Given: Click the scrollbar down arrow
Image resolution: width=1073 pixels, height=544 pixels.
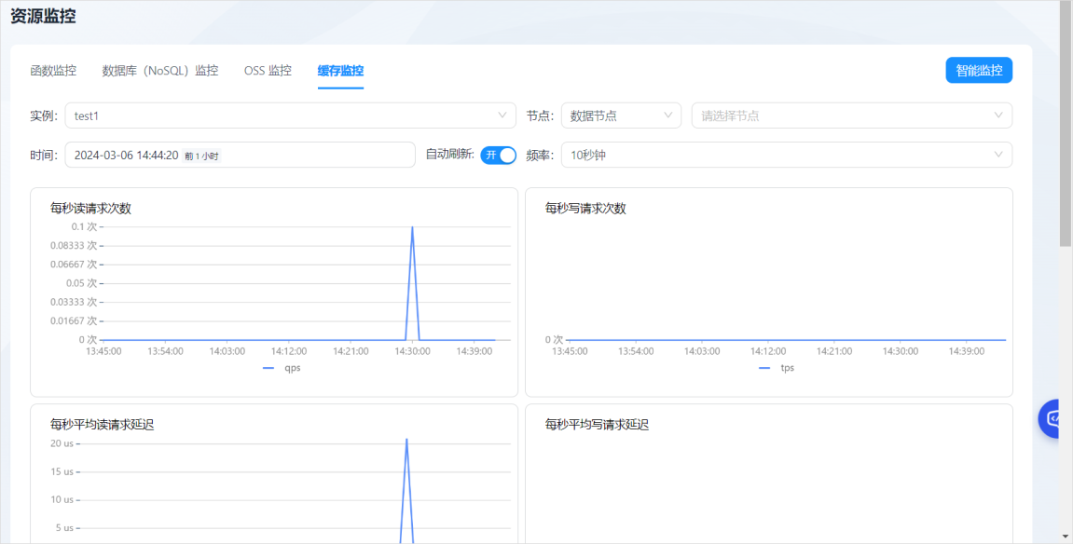Looking at the screenshot, I should click(x=1066, y=537).
